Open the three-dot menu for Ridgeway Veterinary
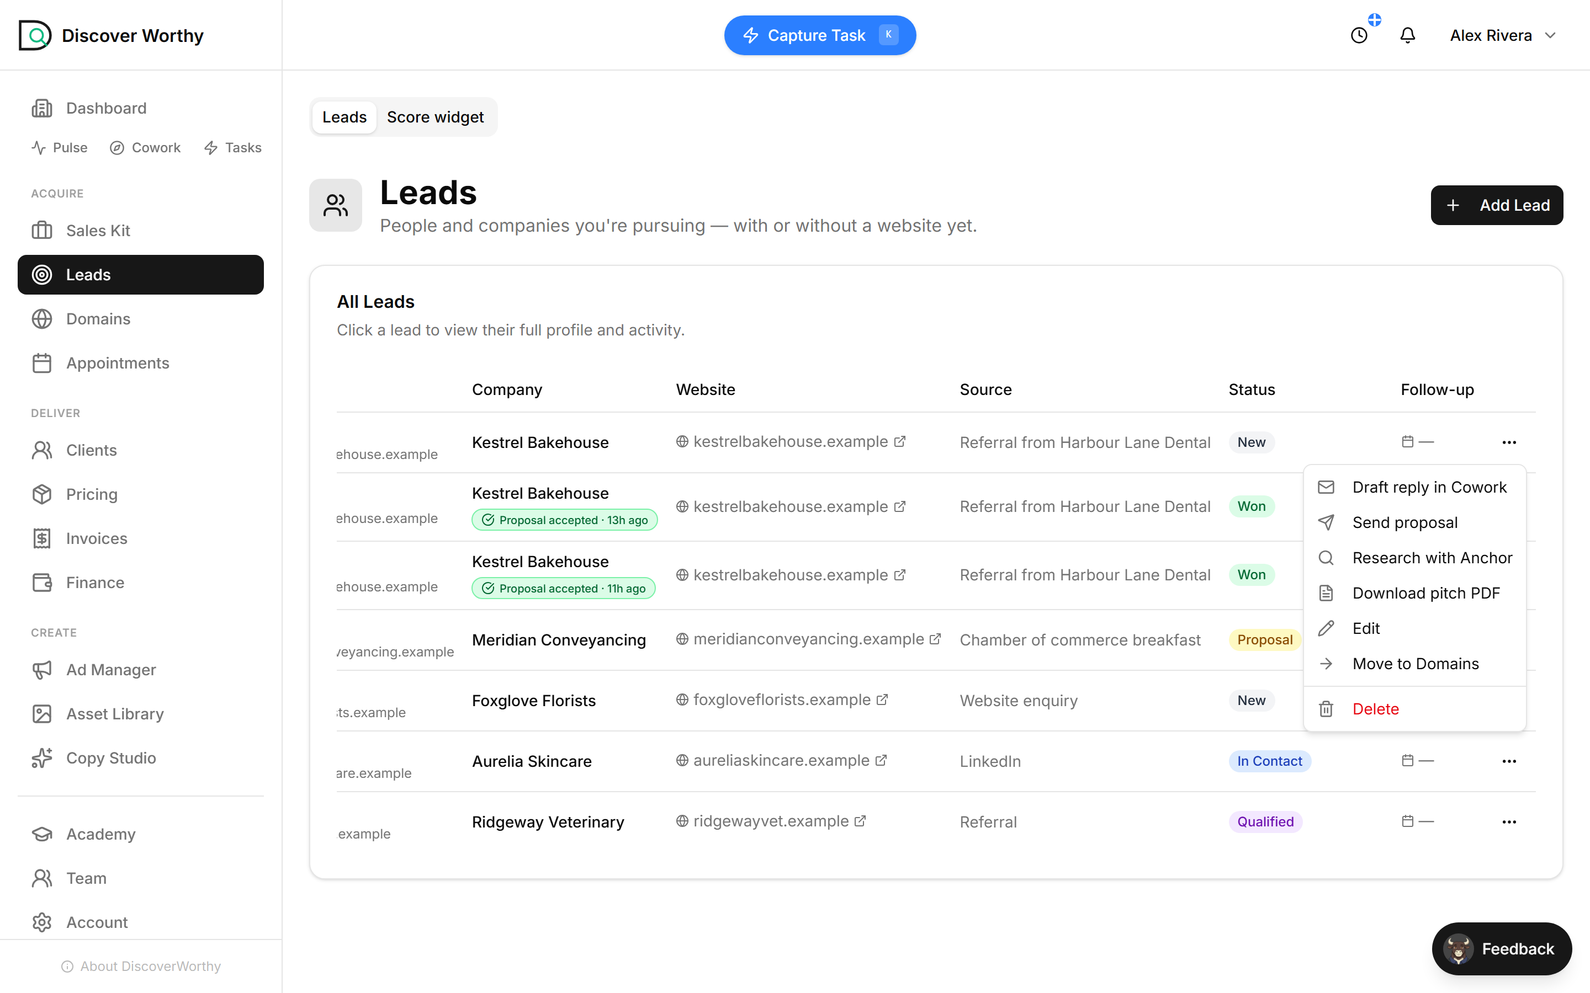Viewport: 1590px width, 993px height. [x=1508, y=822]
